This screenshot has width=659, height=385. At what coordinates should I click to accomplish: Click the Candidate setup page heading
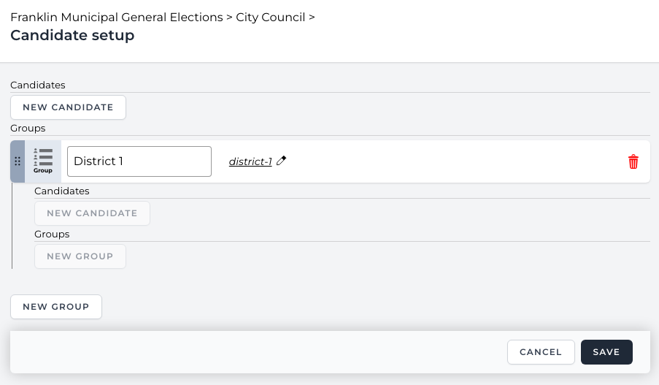[x=72, y=35]
